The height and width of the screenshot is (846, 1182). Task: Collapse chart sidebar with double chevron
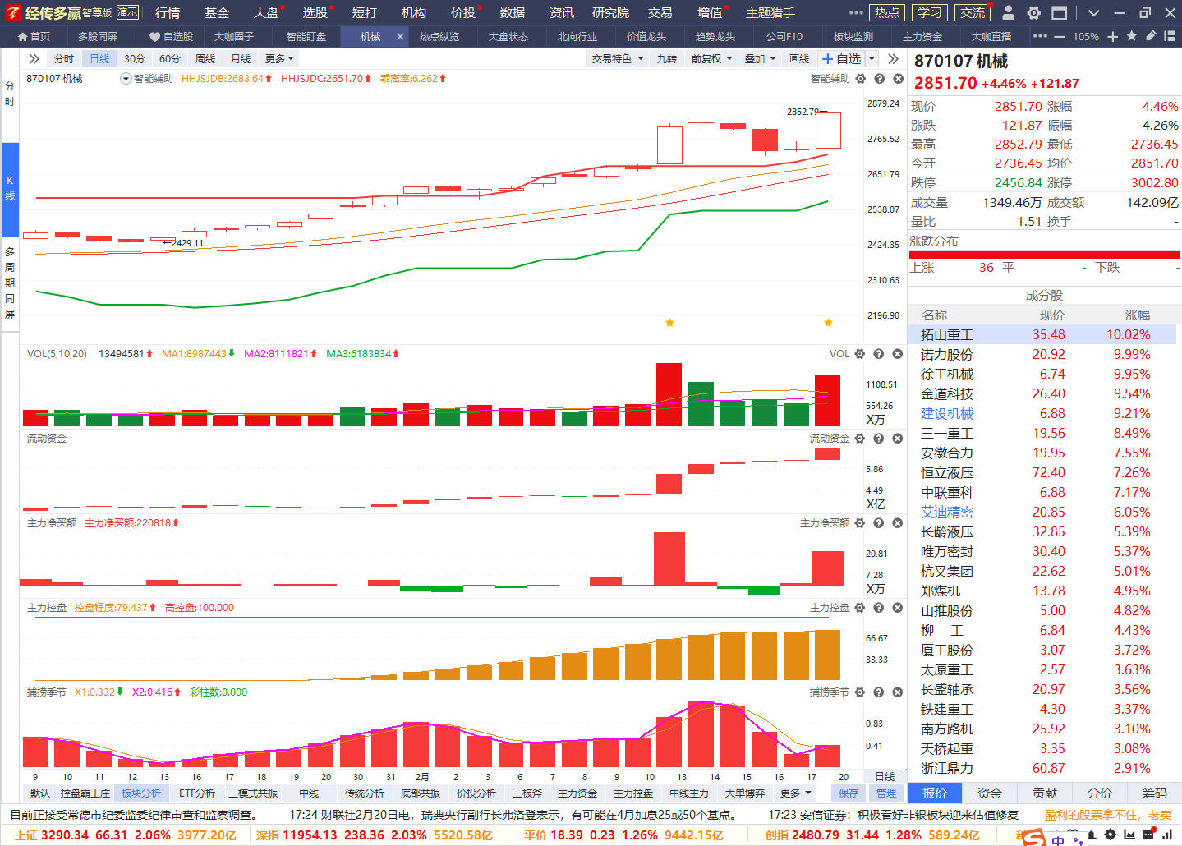[34, 59]
